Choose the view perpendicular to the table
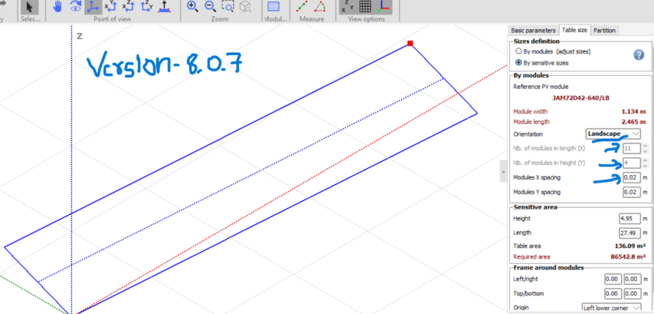This screenshot has width=654, height=314. pyautogui.click(x=164, y=7)
